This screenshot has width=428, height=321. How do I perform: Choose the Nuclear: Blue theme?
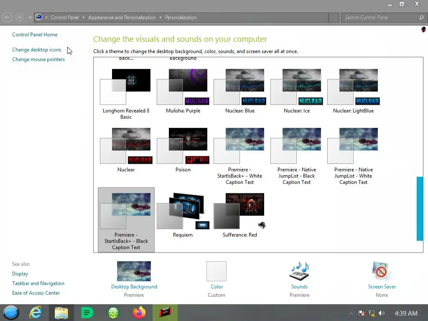(x=239, y=90)
